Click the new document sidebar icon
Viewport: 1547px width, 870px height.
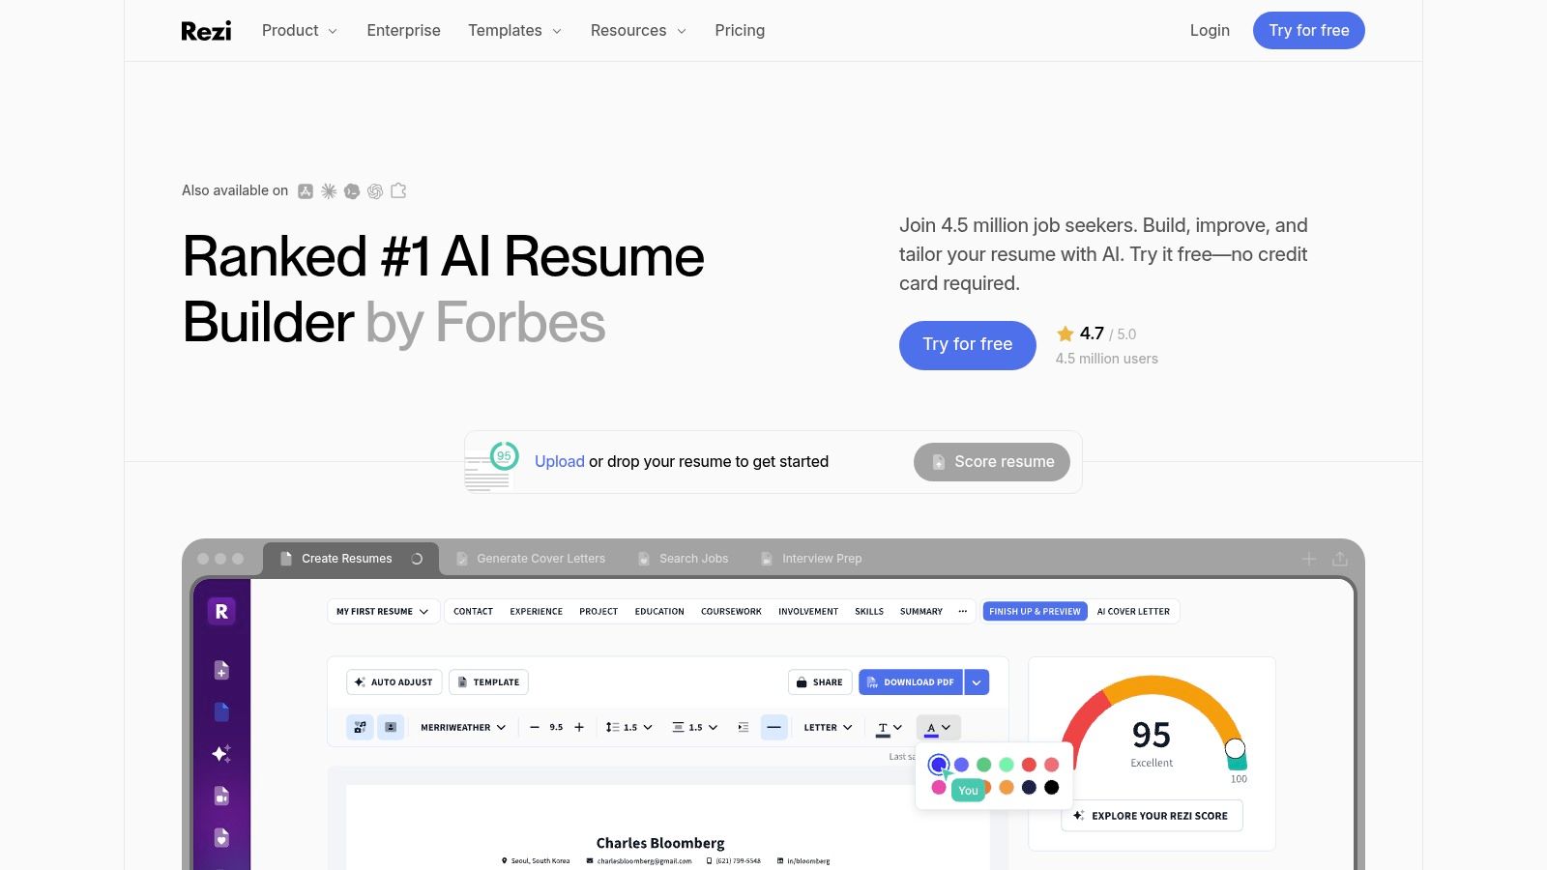[221, 670]
